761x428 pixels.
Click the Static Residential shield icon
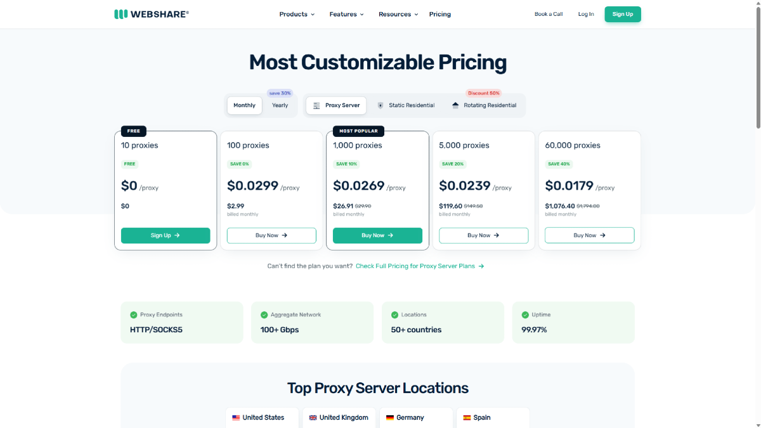point(380,105)
